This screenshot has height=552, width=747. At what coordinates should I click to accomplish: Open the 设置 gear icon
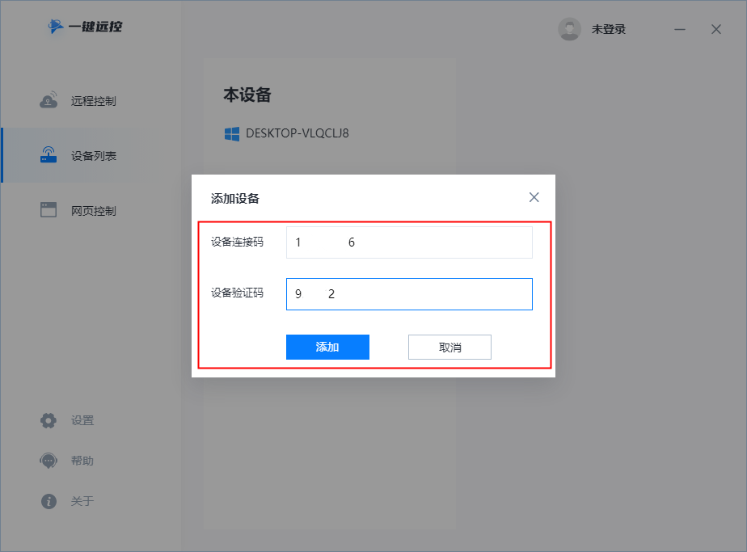coord(49,420)
